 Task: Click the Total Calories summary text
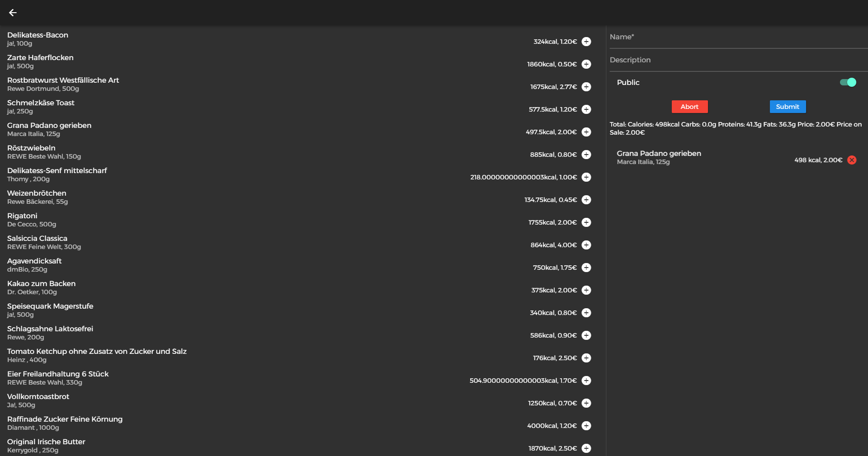point(736,128)
